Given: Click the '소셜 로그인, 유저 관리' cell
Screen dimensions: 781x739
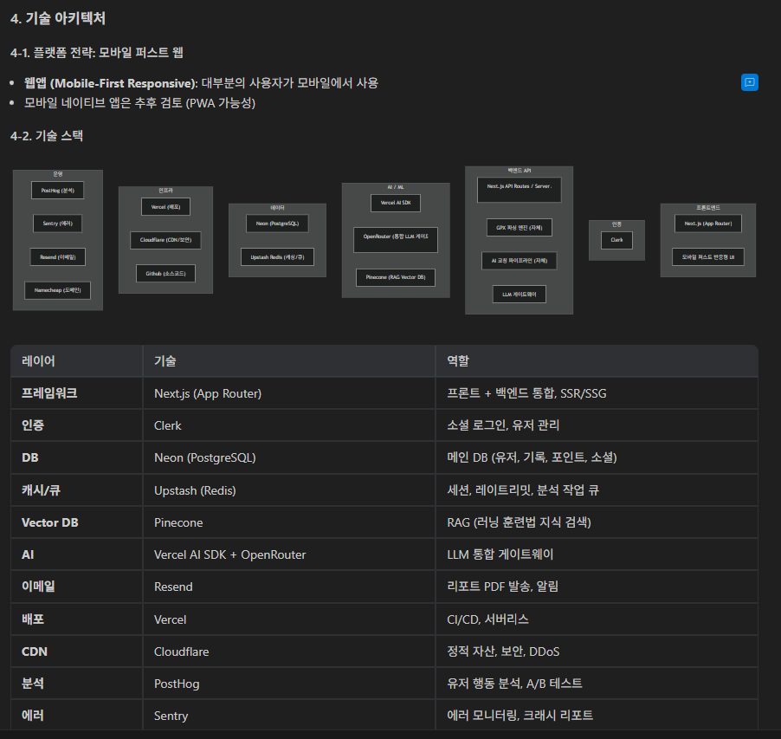Looking at the screenshot, I should 597,425.
